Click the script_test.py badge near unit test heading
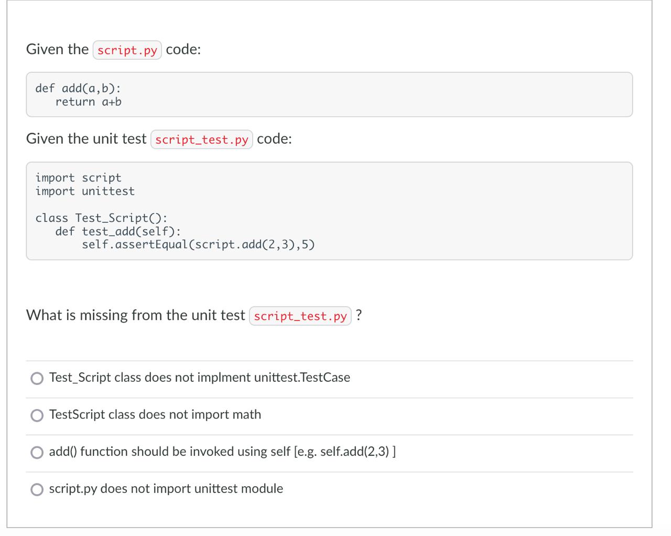Image resolution: width=671 pixels, height=536 pixels. (x=202, y=139)
